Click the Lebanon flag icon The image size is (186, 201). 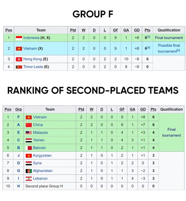coord(29,179)
